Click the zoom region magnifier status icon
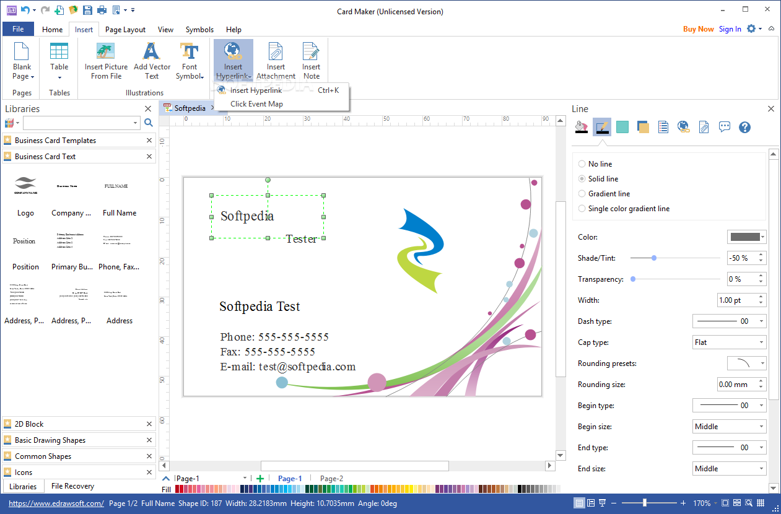 (748, 503)
